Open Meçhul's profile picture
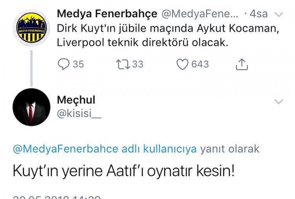The height and width of the screenshot is (199, 295). coord(32,107)
